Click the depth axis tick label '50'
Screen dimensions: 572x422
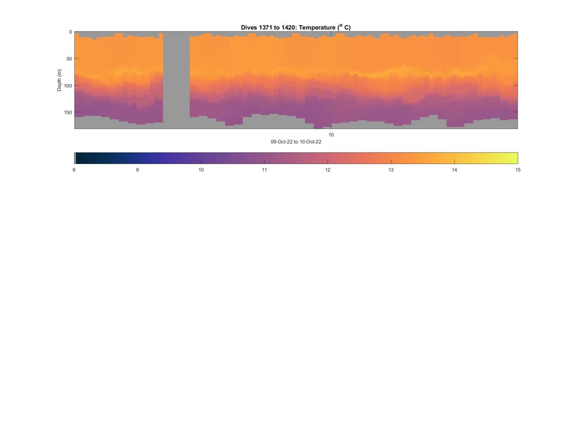coord(69,59)
